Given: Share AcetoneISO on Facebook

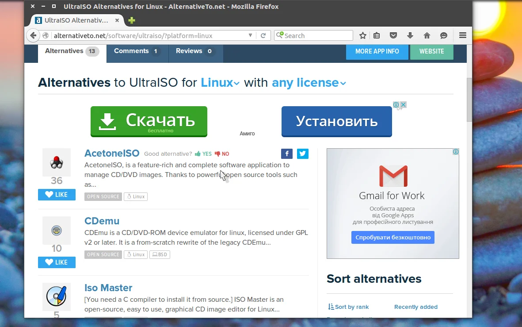Looking at the screenshot, I should coord(286,154).
